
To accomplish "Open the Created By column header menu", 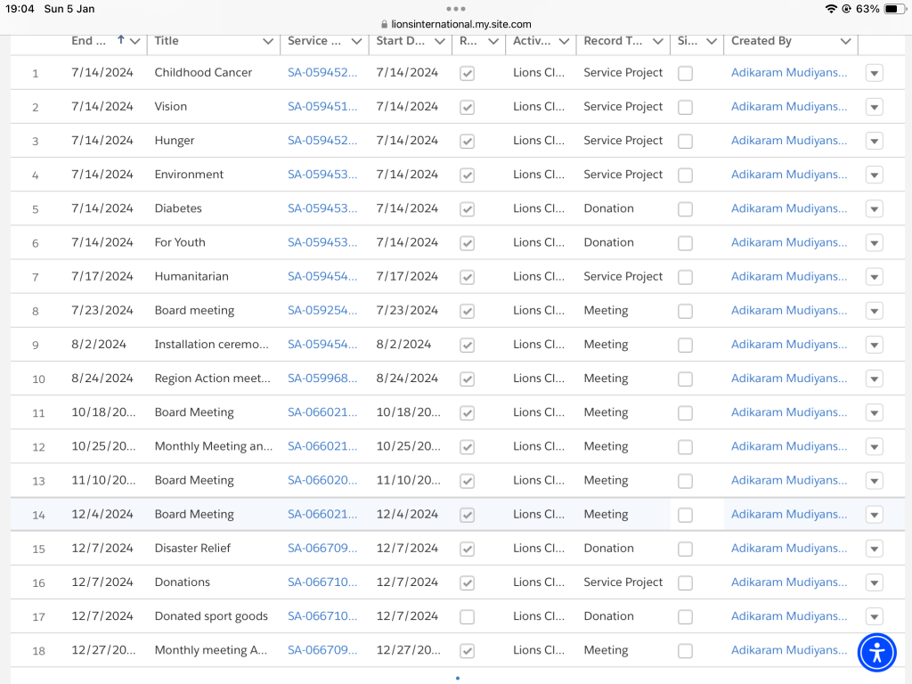I will click(846, 41).
